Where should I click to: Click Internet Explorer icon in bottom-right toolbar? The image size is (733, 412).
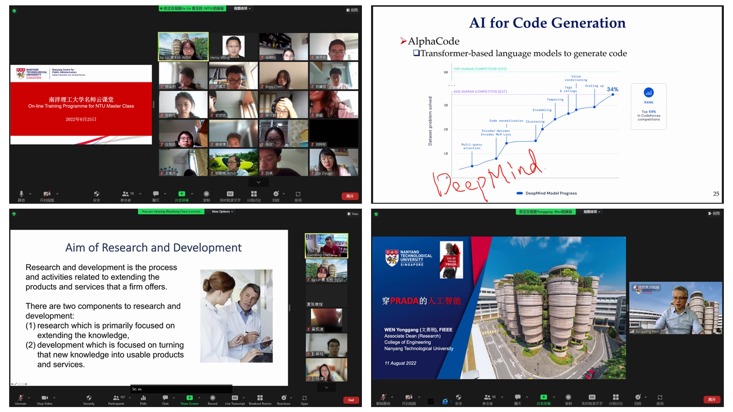[445, 401]
